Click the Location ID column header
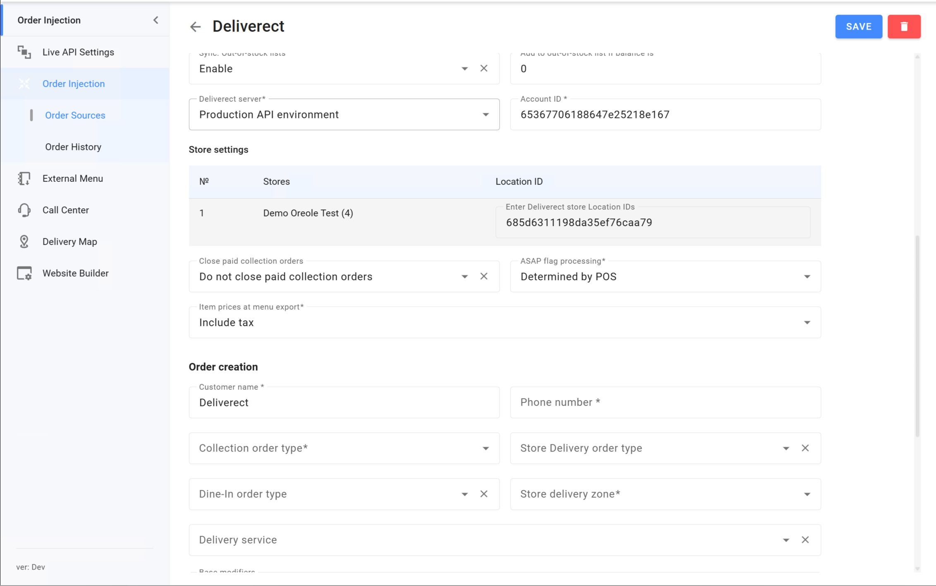Screen dimensions: 936x586 click(519, 182)
